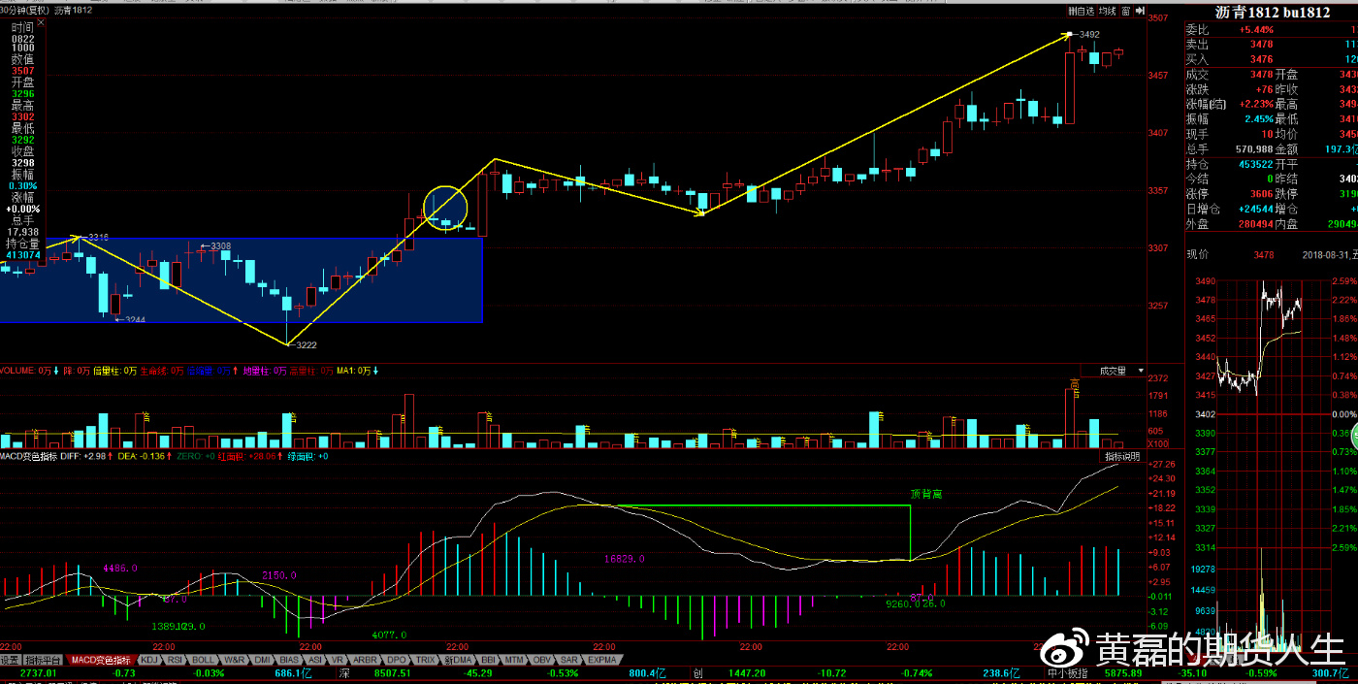Click the 3492 high price label
Screen dimensions: 1358x684
[x=1088, y=34]
